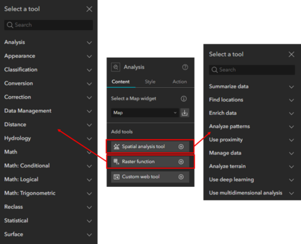Click the Raster function icon

117,162
